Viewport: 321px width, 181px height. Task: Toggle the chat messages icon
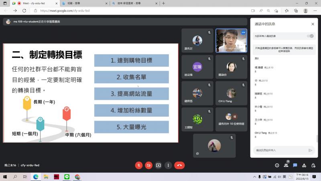click(295, 165)
